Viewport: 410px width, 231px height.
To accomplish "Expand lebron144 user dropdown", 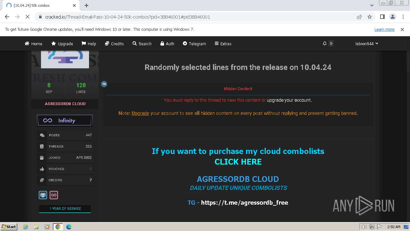I will click(367, 44).
